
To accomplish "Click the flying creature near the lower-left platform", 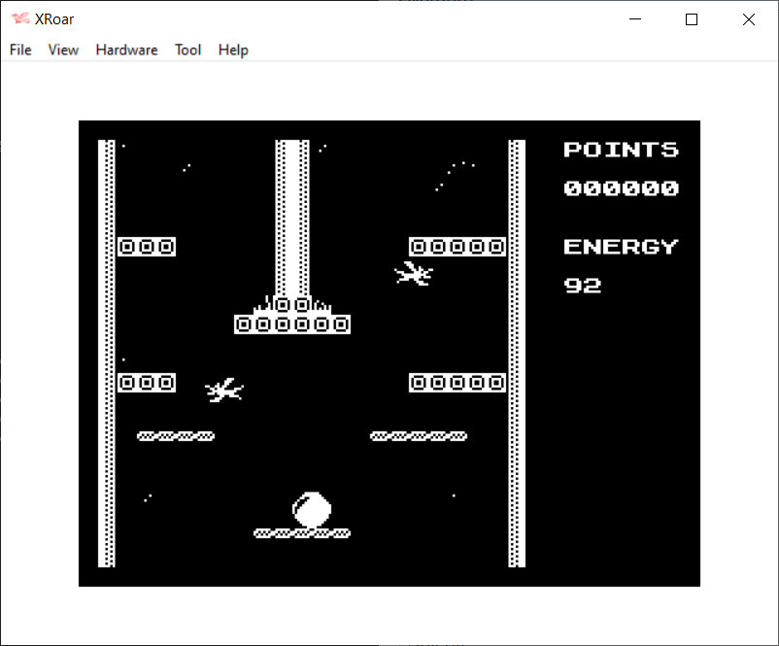I will point(224,391).
